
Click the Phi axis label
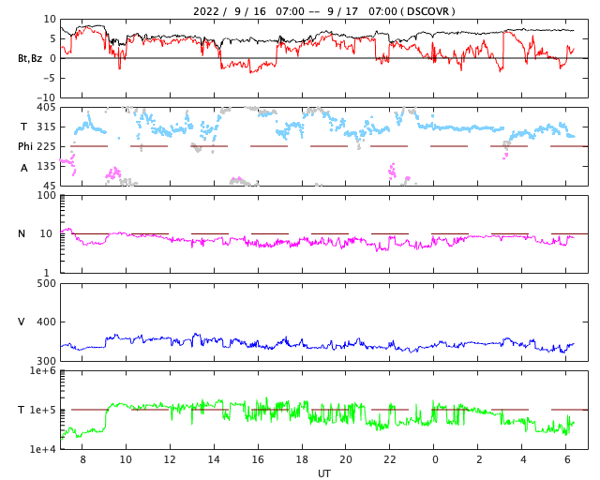click(25, 146)
